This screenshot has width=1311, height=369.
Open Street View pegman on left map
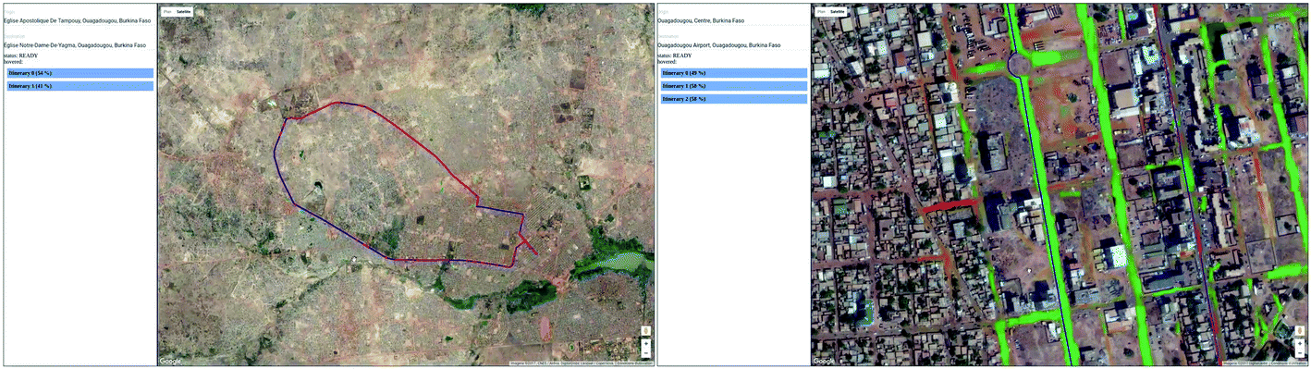tap(645, 331)
